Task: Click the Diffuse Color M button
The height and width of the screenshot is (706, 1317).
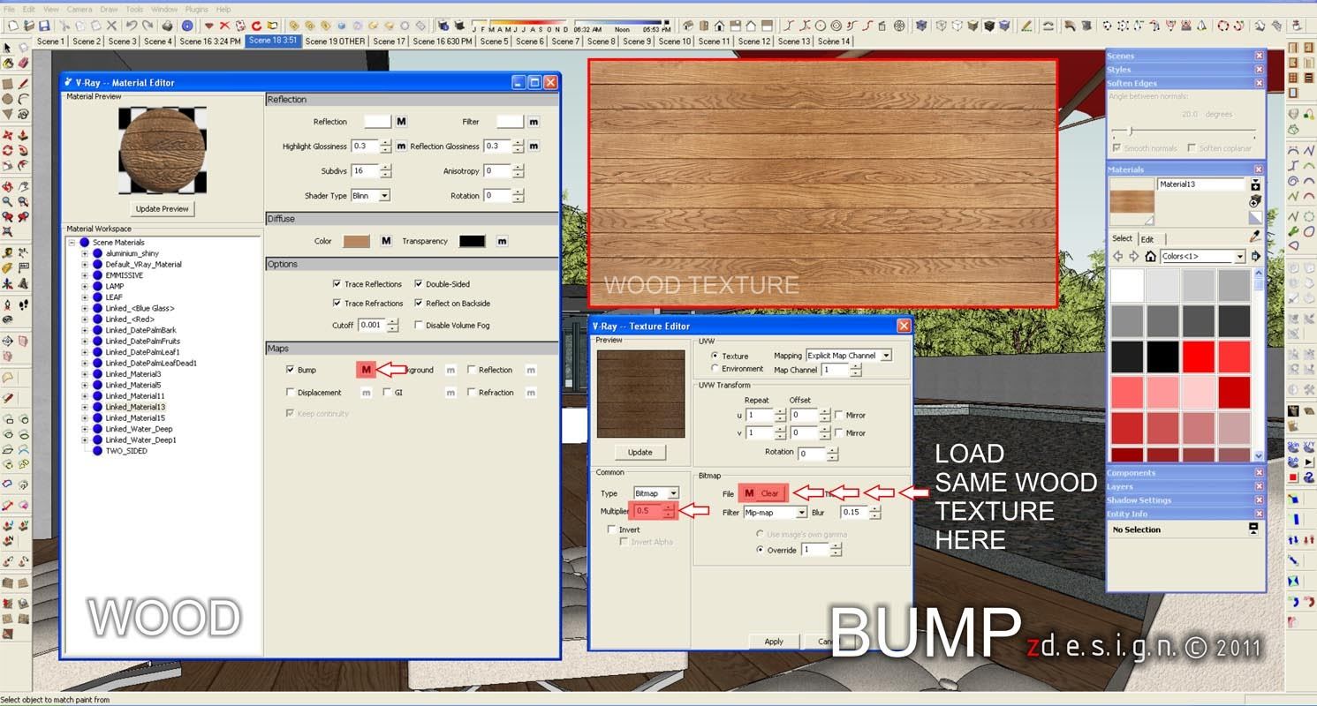Action: (x=386, y=241)
